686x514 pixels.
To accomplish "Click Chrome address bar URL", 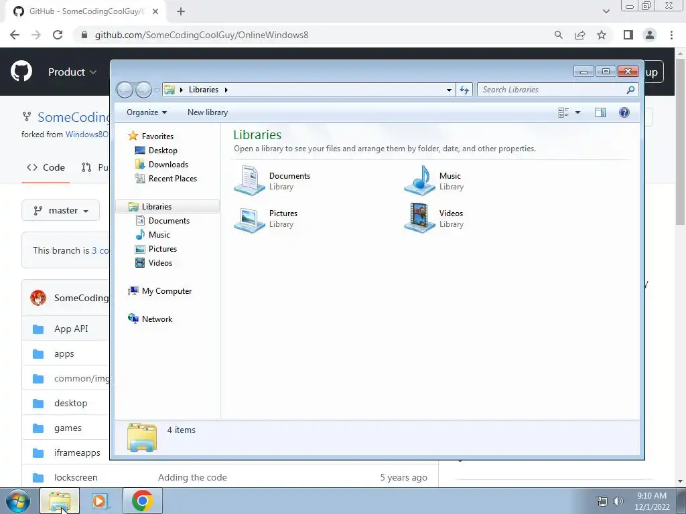I will point(202,35).
